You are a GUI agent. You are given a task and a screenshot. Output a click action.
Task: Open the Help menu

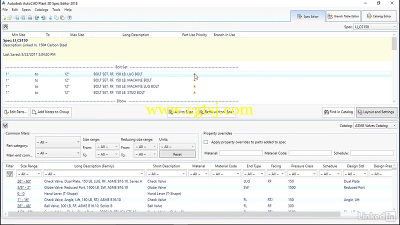click(68, 9)
